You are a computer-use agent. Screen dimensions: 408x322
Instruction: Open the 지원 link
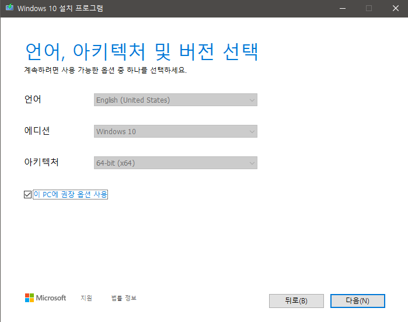86,298
